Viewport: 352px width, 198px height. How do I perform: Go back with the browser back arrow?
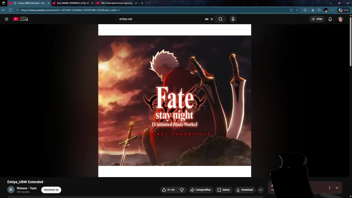tap(4, 10)
